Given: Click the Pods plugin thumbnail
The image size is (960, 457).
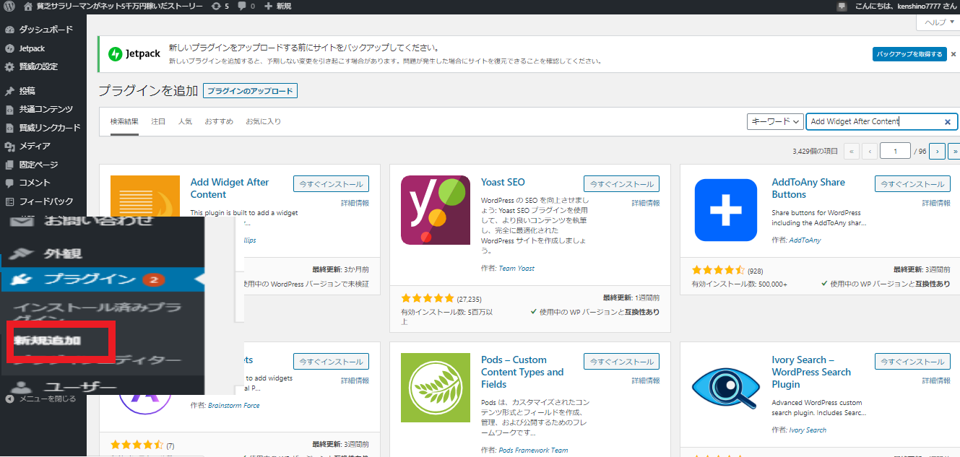Looking at the screenshot, I should click(436, 388).
